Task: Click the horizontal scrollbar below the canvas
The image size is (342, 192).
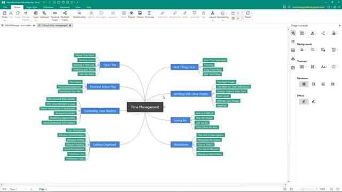Action: [143, 185]
